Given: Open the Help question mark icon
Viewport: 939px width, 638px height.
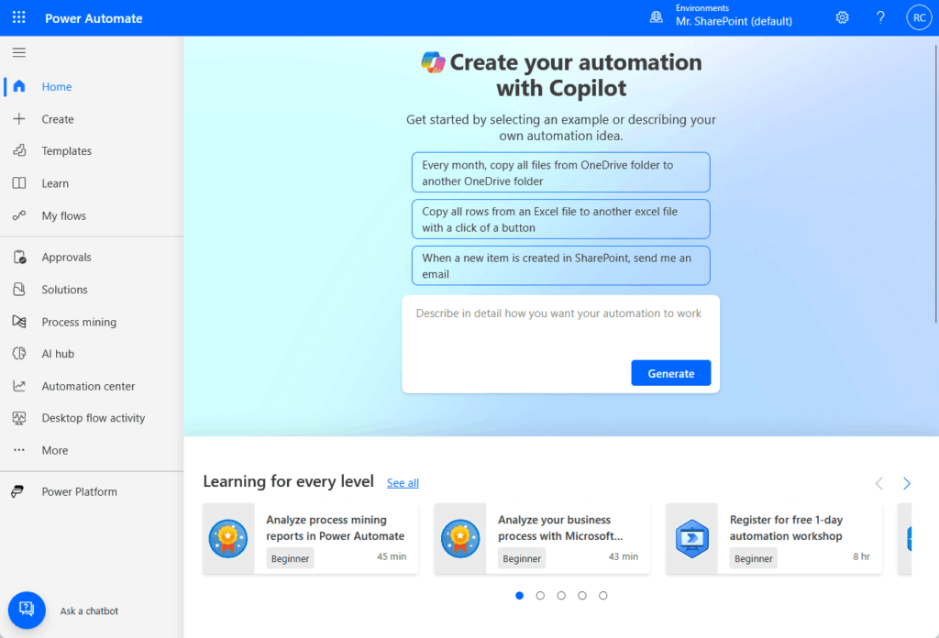Looking at the screenshot, I should (880, 17).
